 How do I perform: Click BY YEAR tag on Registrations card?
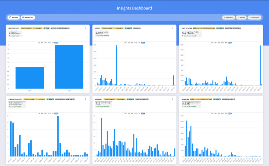coord(46,28)
